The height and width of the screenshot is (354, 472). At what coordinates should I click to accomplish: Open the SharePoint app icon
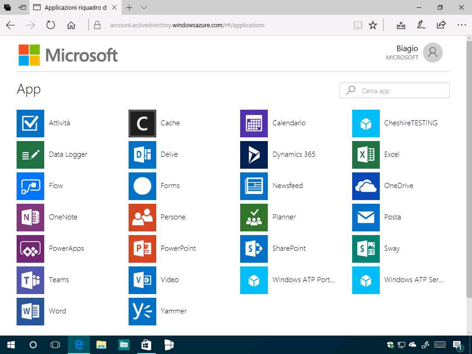point(254,248)
